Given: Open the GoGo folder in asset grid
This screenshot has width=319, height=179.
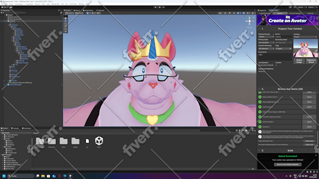Looking at the screenshot, I should tap(63, 142).
